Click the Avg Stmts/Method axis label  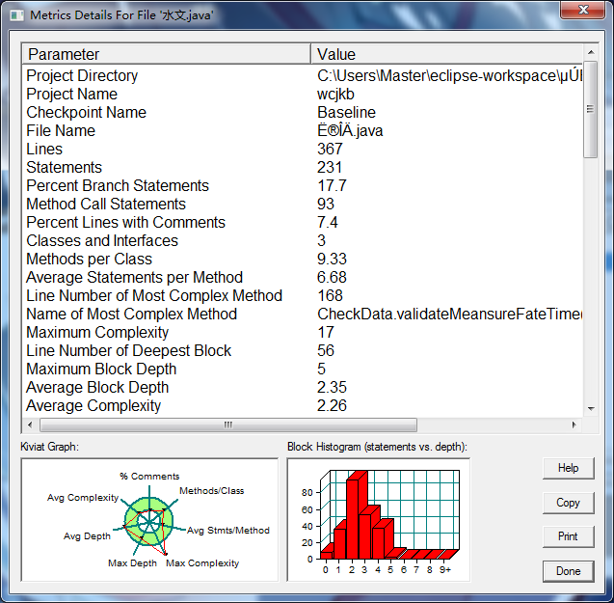[228, 530]
